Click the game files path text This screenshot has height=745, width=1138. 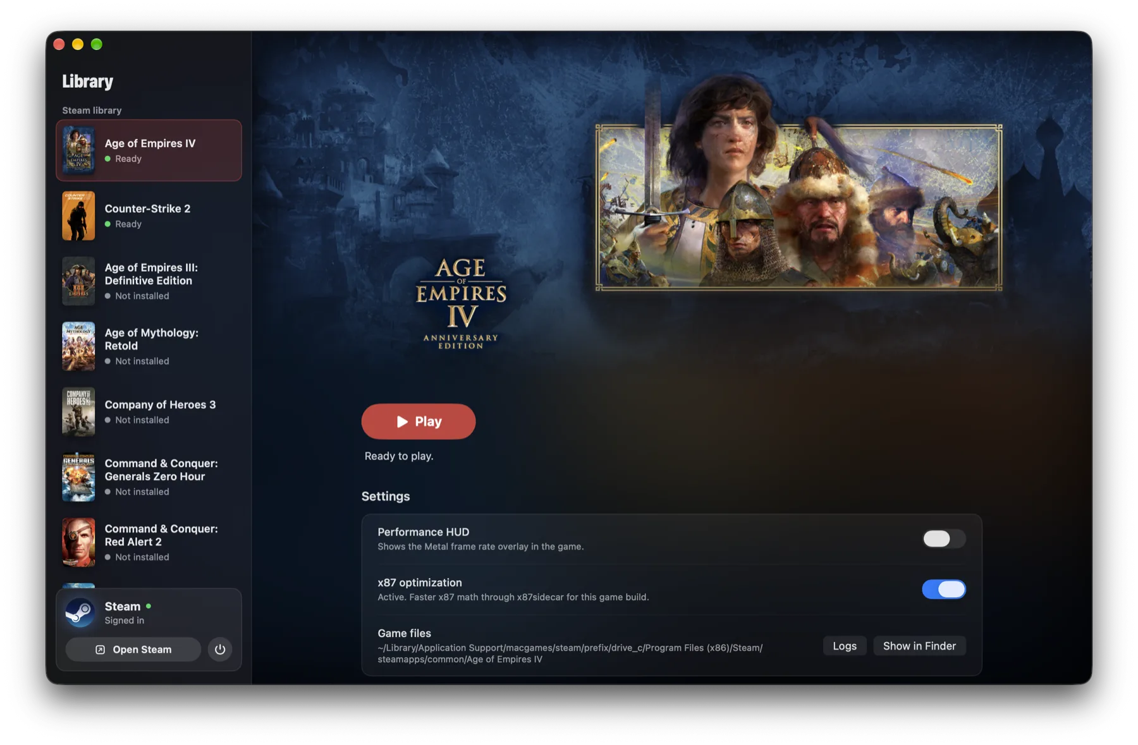(570, 653)
